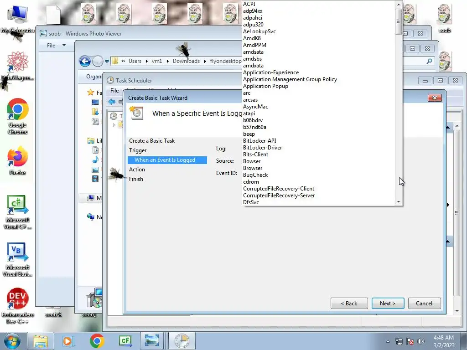467x350 pixels.
Task: Select cdrom source entry
Action: pyautogui.click(x=251, y=182)
